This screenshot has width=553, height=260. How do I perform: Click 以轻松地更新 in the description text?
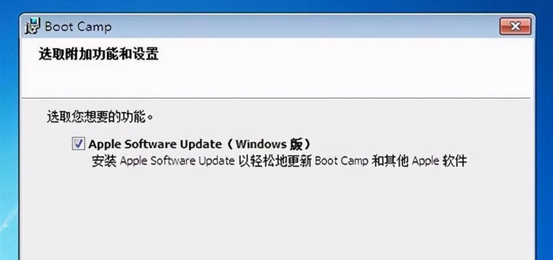[x=275, y=161]
